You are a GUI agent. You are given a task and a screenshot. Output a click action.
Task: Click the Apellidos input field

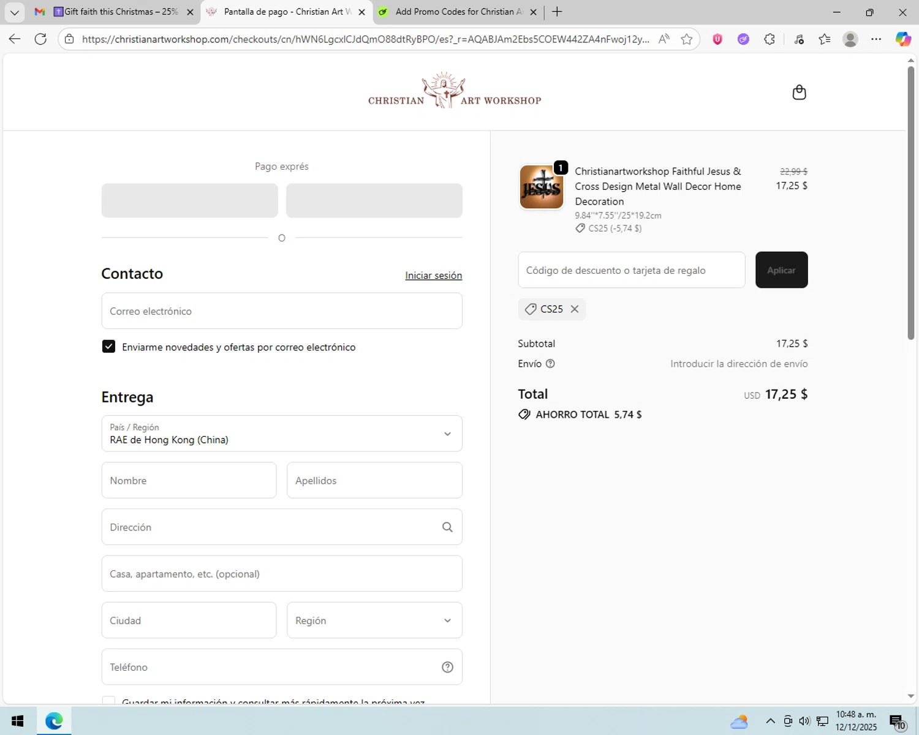(374, 481)
